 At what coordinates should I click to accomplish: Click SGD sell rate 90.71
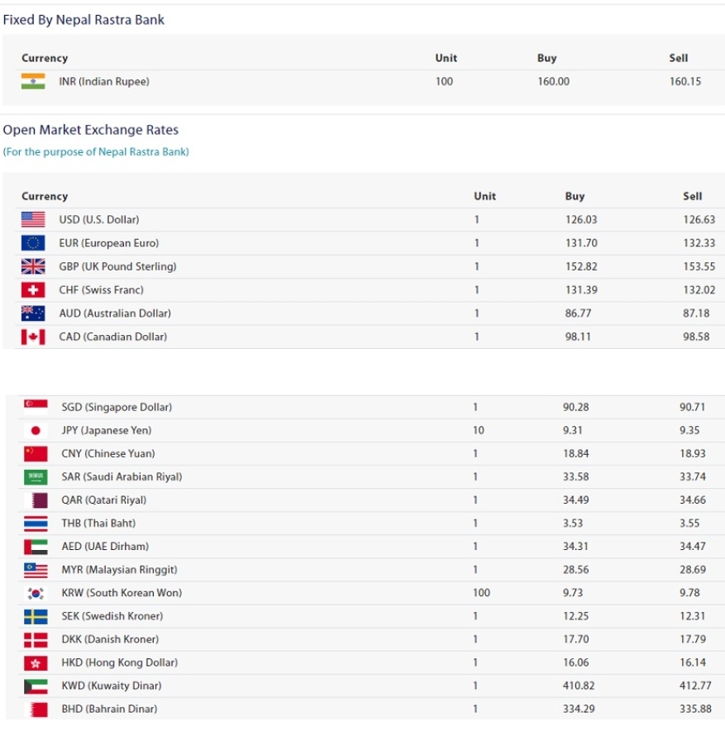[x=693, y=407]
